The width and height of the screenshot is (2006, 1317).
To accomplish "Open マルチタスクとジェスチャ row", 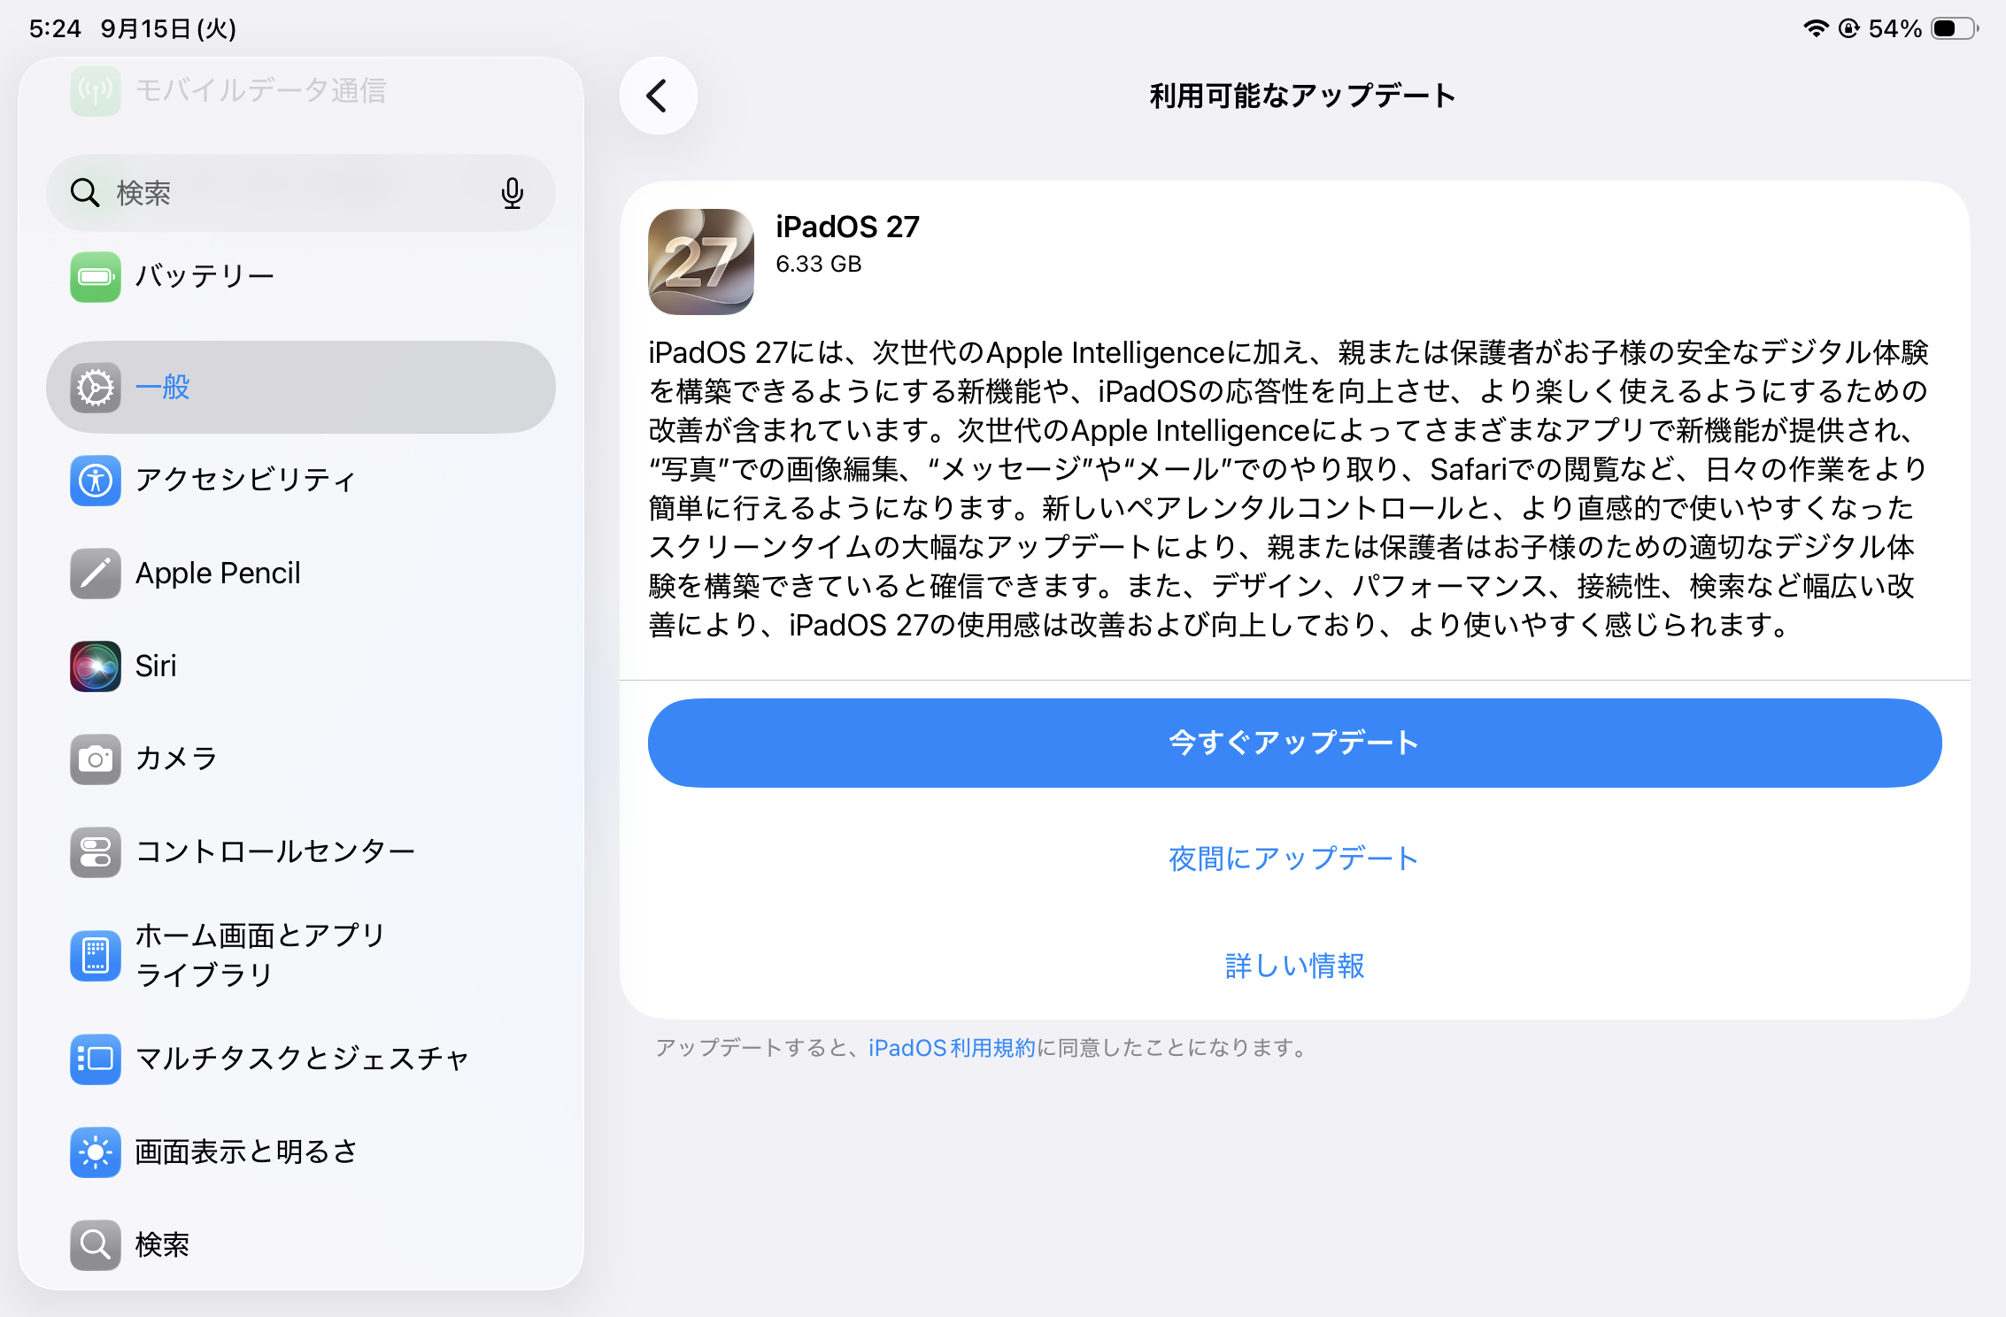I will pyautogui.click(x=301, y=1059).
